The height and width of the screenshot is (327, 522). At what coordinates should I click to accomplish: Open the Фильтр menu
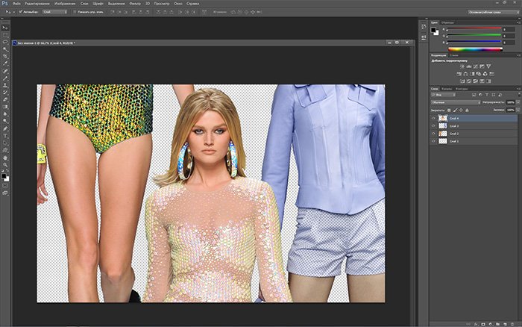(x=135, y=4)
